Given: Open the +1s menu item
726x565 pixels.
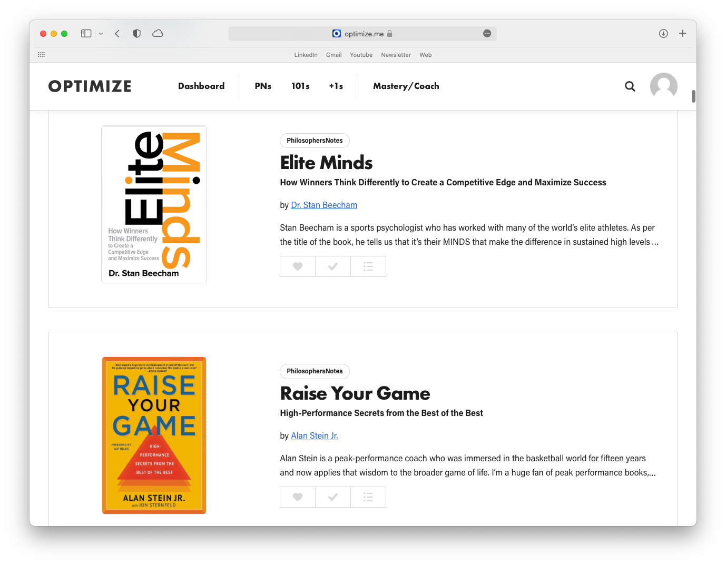Looking at the screenshot, I should point(336,86).
